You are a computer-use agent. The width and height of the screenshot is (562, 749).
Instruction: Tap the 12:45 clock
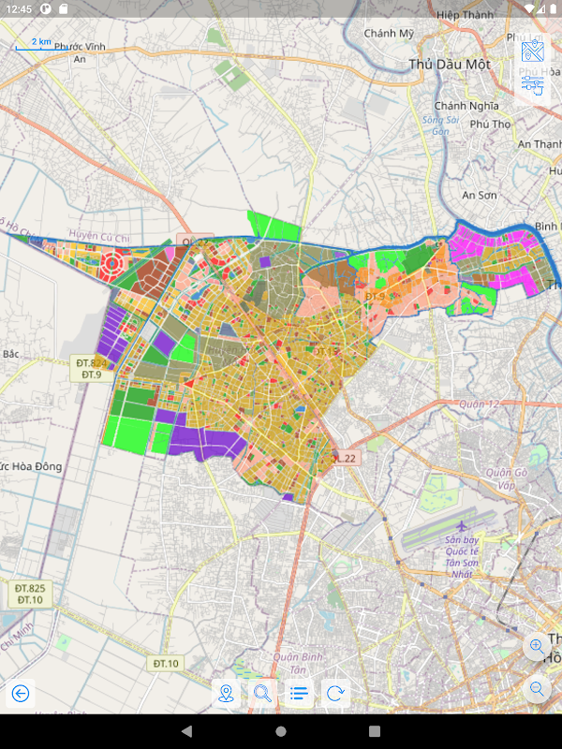[x=19, y=9]
